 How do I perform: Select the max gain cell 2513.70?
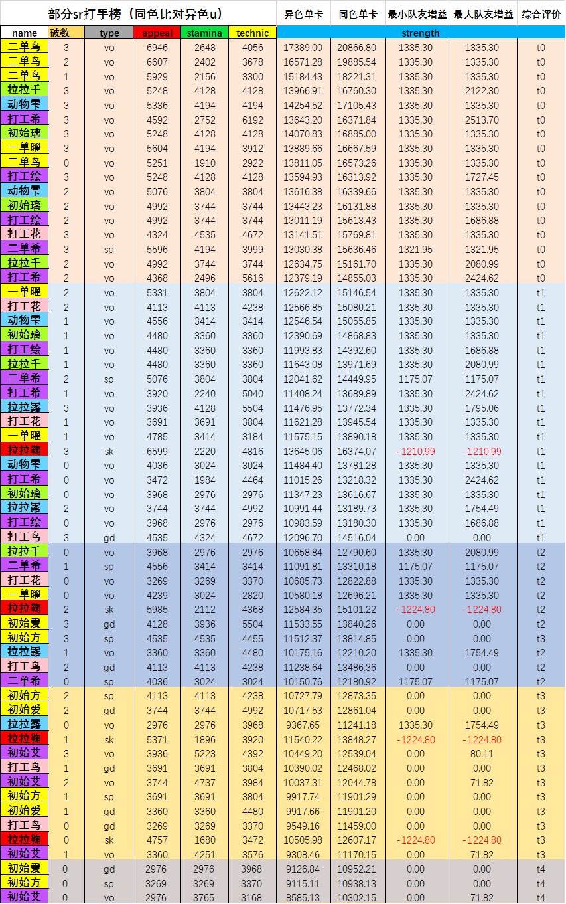pos(482,119)
